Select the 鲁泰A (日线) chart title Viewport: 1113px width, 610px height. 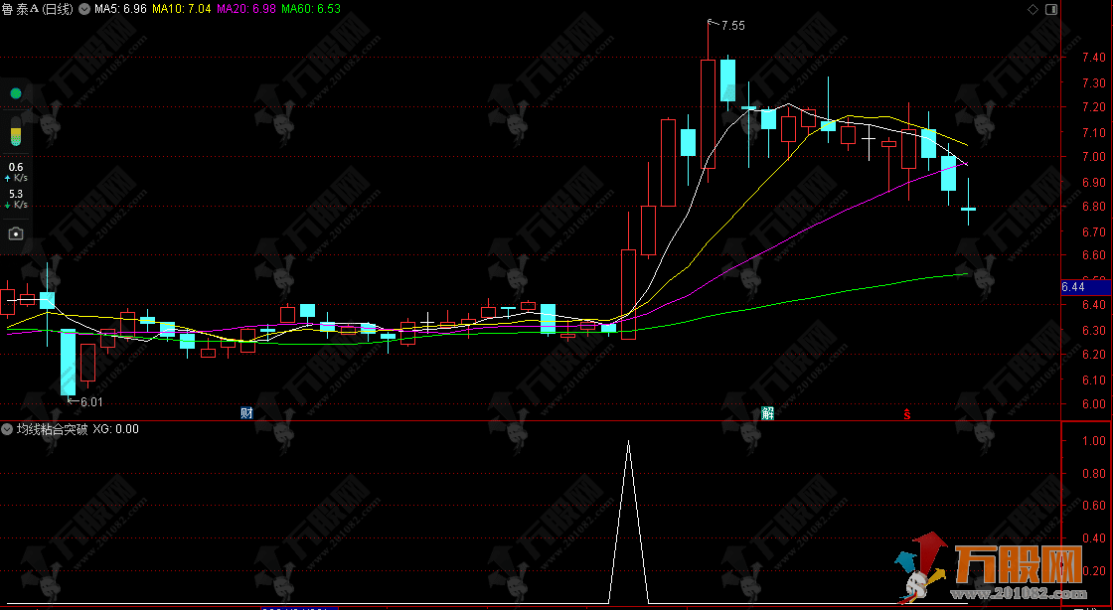pos(38,9)
